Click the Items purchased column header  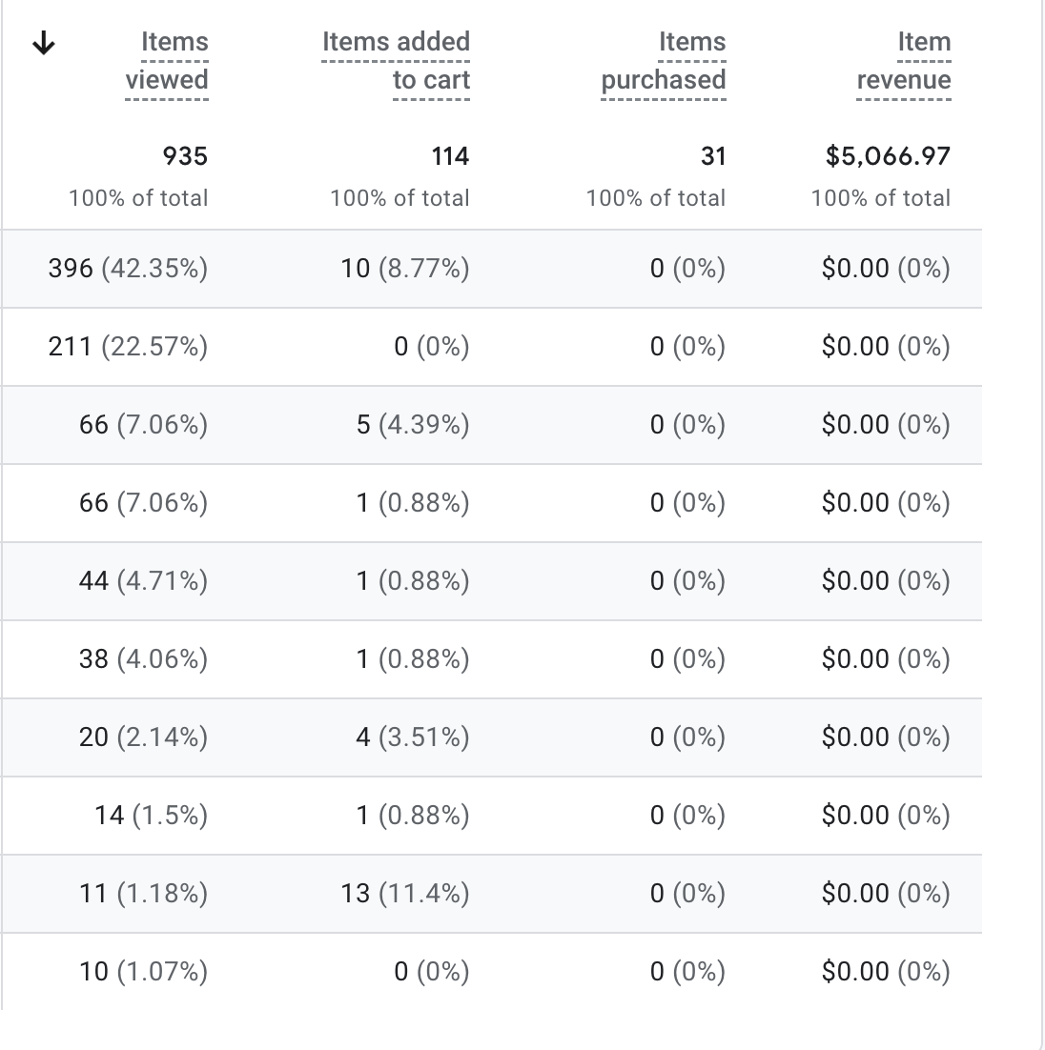665,61
